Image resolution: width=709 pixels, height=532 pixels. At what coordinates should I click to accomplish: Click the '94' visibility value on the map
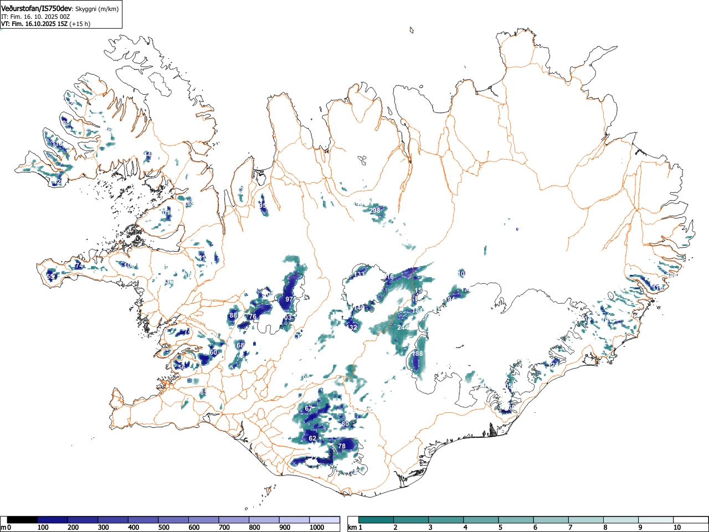451,299
